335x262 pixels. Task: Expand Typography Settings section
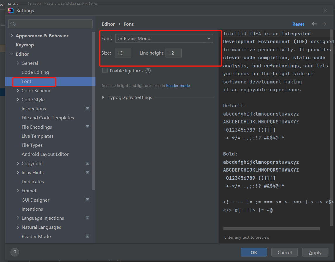[103, 97]
